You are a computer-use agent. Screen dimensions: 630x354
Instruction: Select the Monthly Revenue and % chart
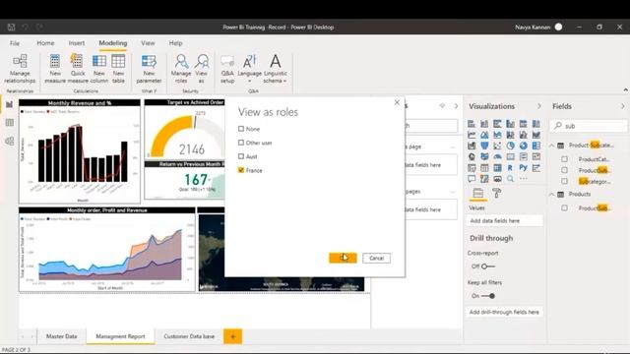point(80,151)
